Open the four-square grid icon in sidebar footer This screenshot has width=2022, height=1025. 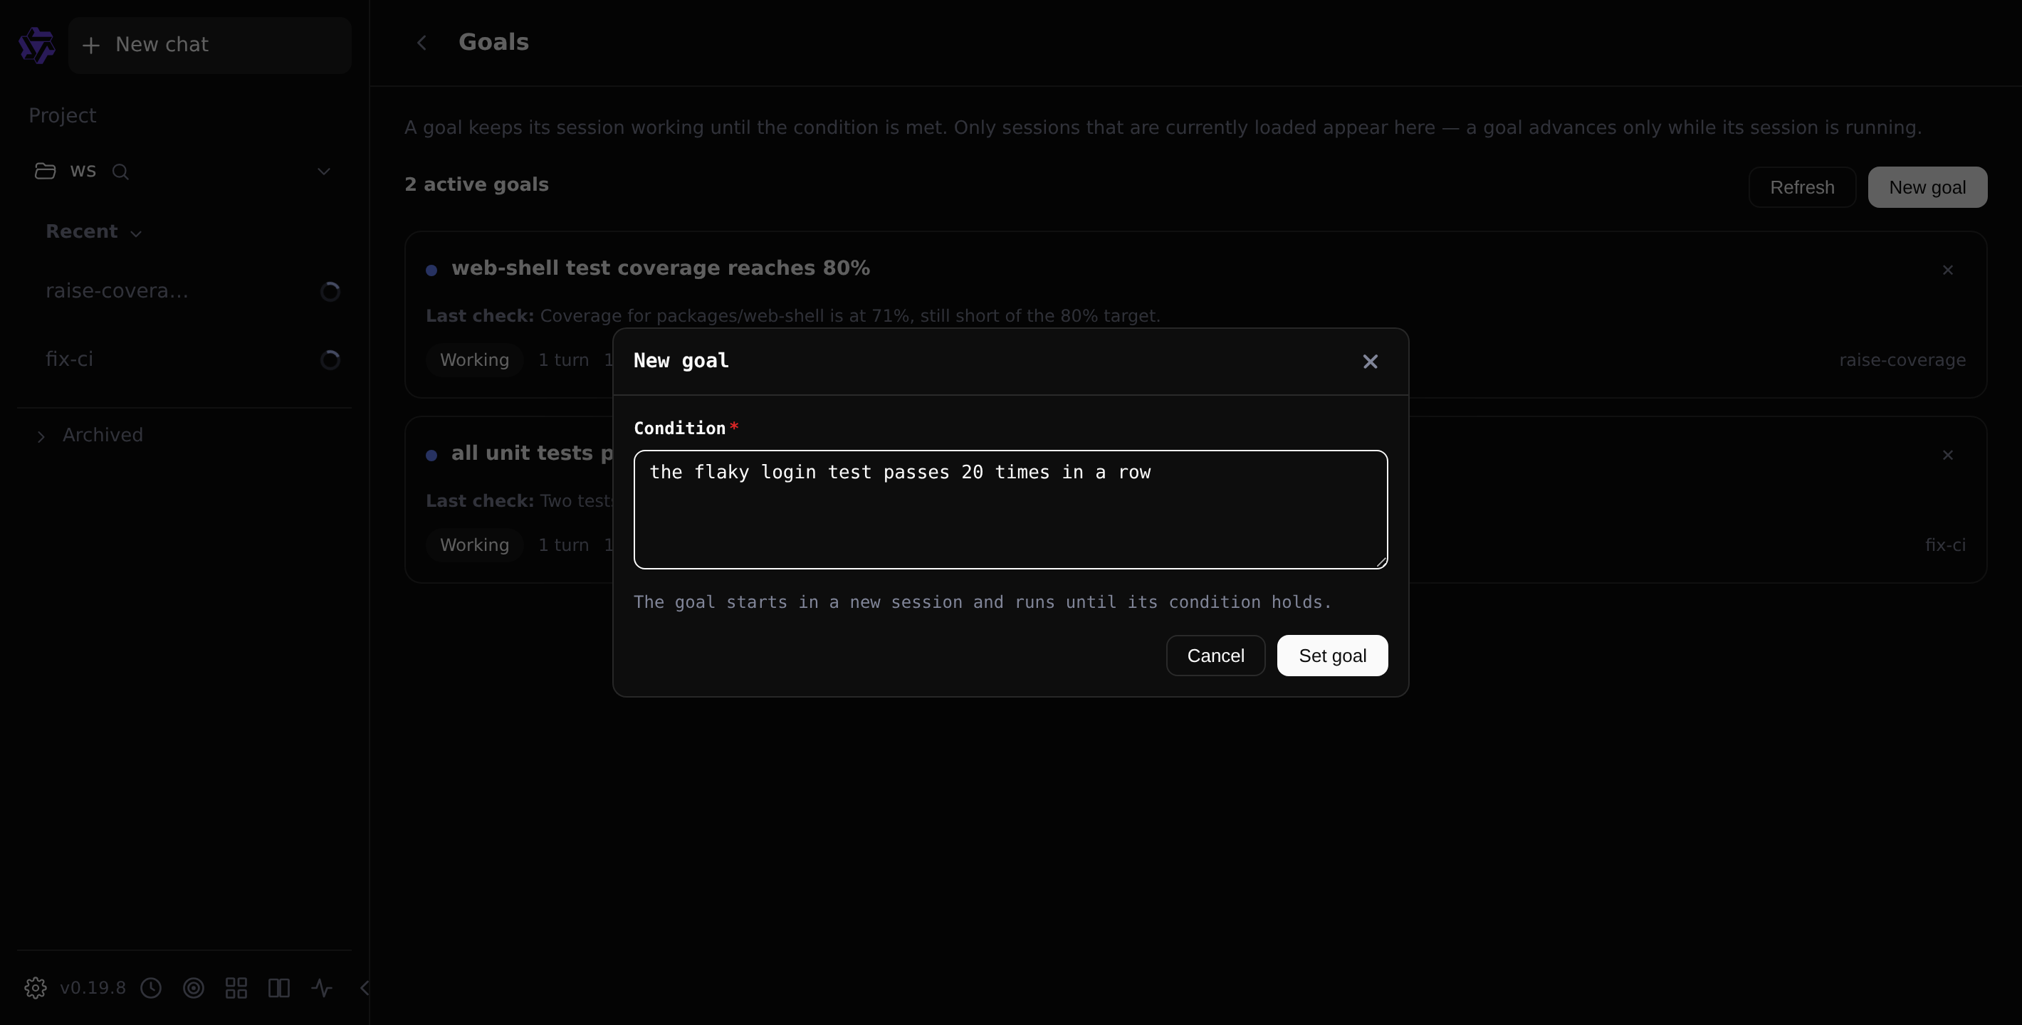point(236,987)
